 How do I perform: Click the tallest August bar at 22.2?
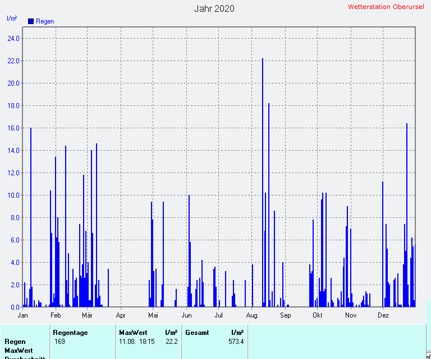pos(263,183)
